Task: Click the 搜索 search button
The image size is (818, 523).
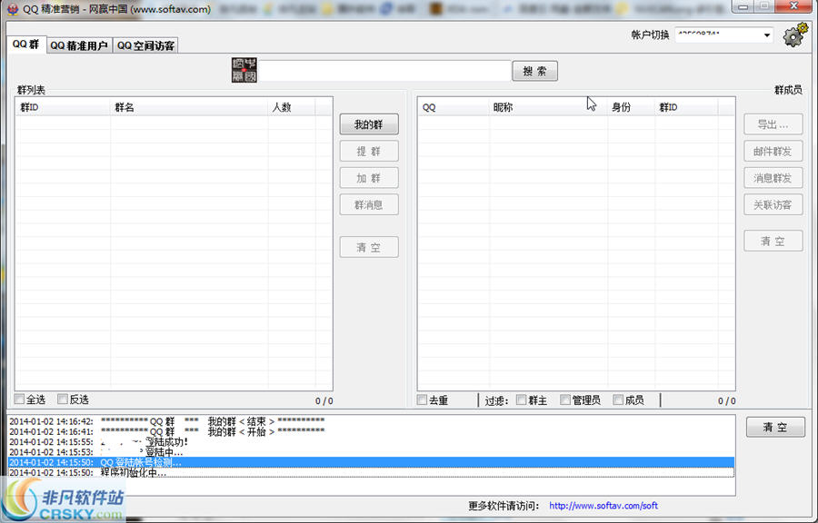Action: [x=534, y=71]
